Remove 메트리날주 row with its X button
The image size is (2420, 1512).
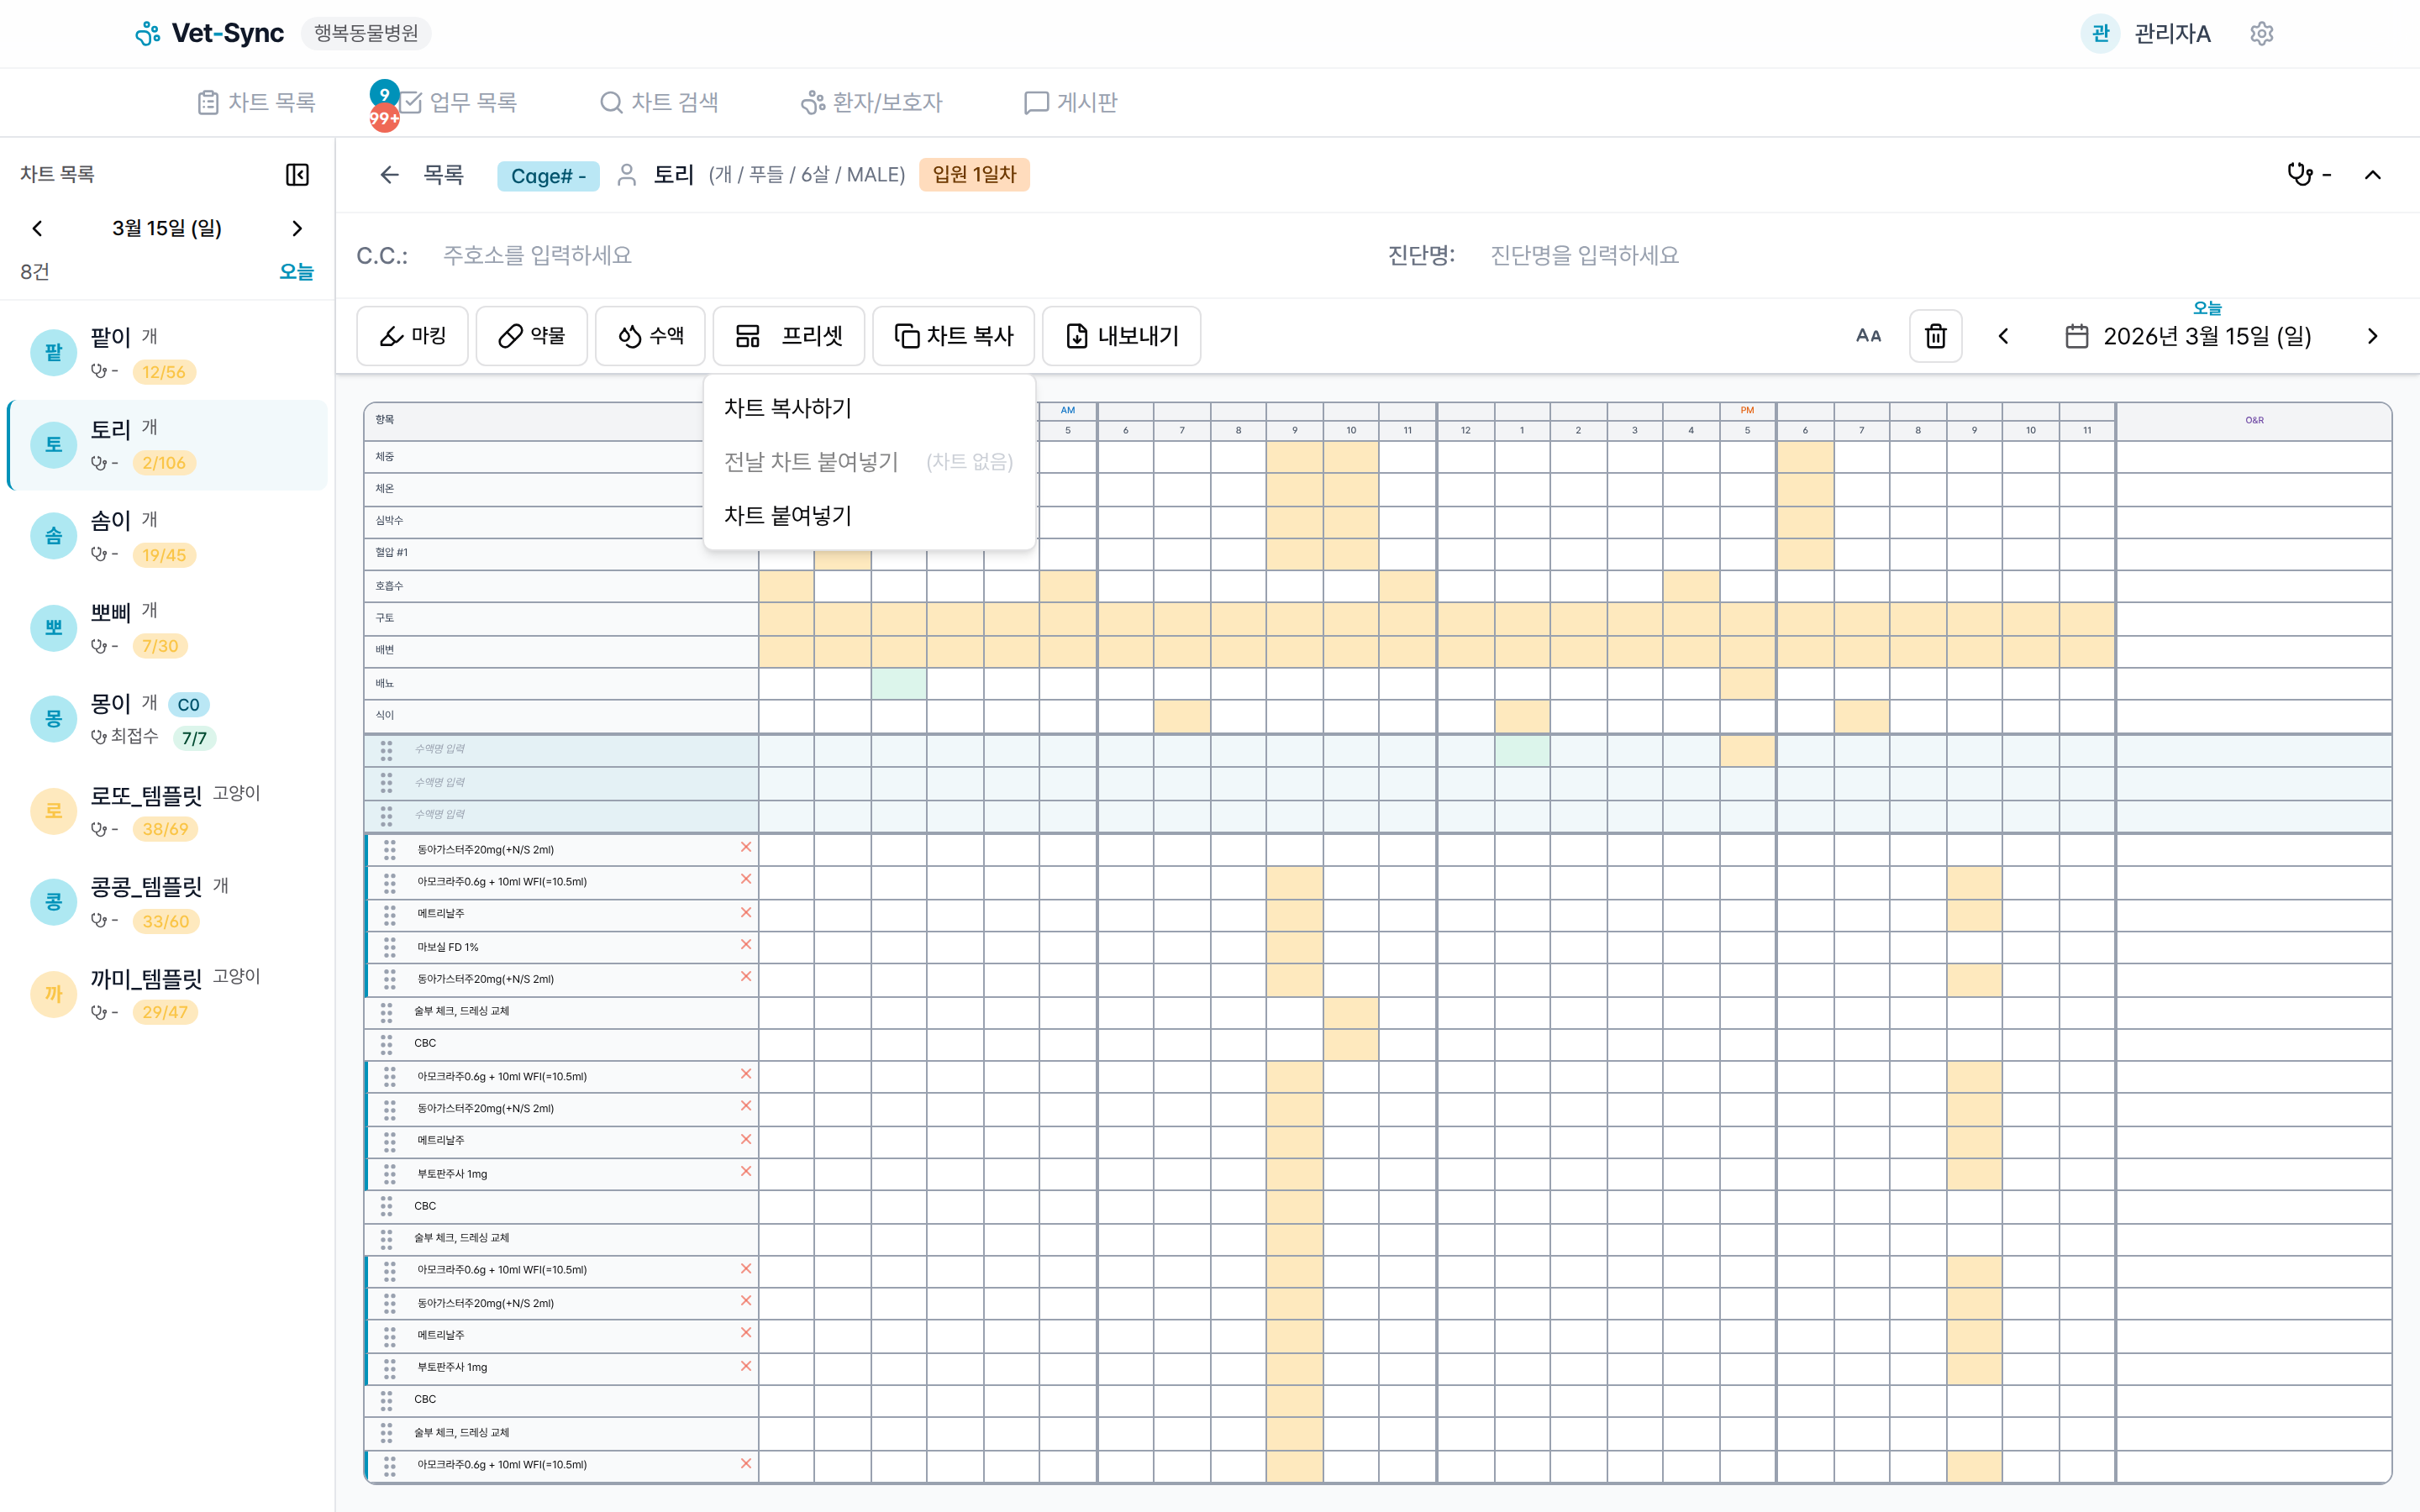745,912
